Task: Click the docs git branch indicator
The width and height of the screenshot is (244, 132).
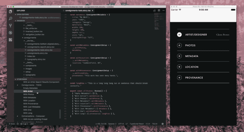Action: pyautogui.click(x=12, y=124)
